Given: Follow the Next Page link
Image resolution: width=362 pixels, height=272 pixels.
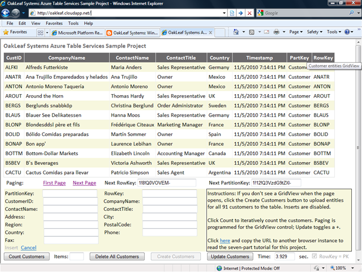Looking at the screenshot, I should tap(84, 183).
